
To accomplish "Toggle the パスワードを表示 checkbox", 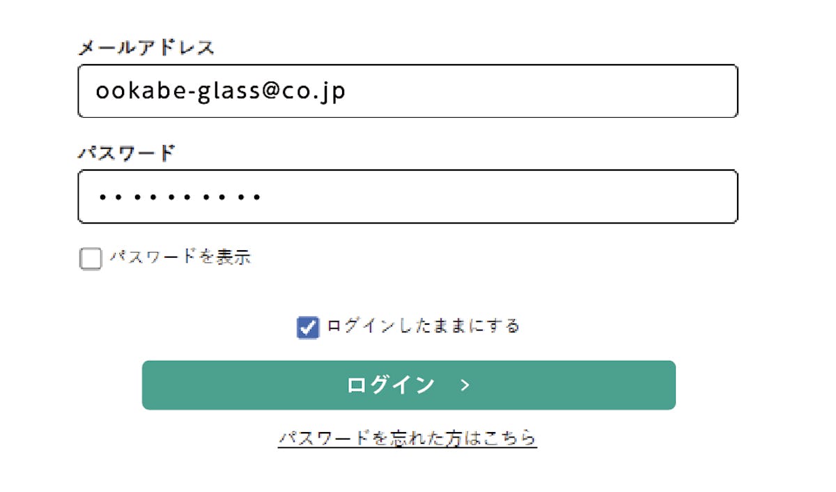I will [x=91, y=259].
